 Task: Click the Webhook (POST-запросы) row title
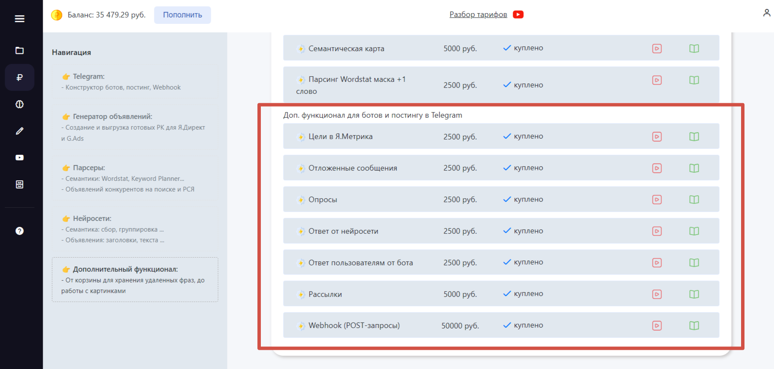pyautogui.click(x=354, y=325)
